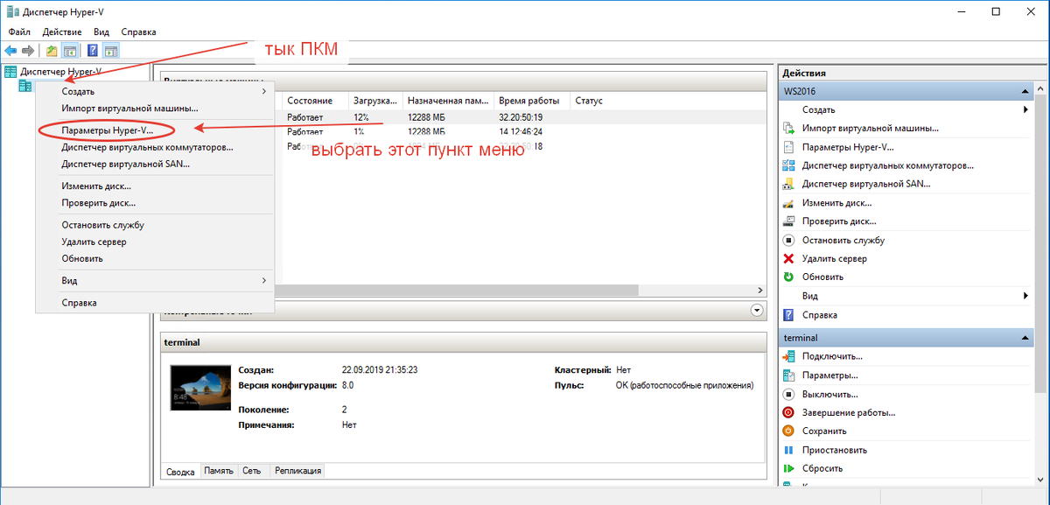Open Создать submenu in context menu
Image resolution: width=1050 pixels, height=505 pixels.
coord(155,91)
